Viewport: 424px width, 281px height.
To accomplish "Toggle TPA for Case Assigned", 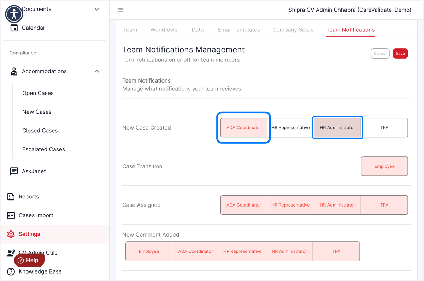I will pyautogui.click(x=384, y=205).
